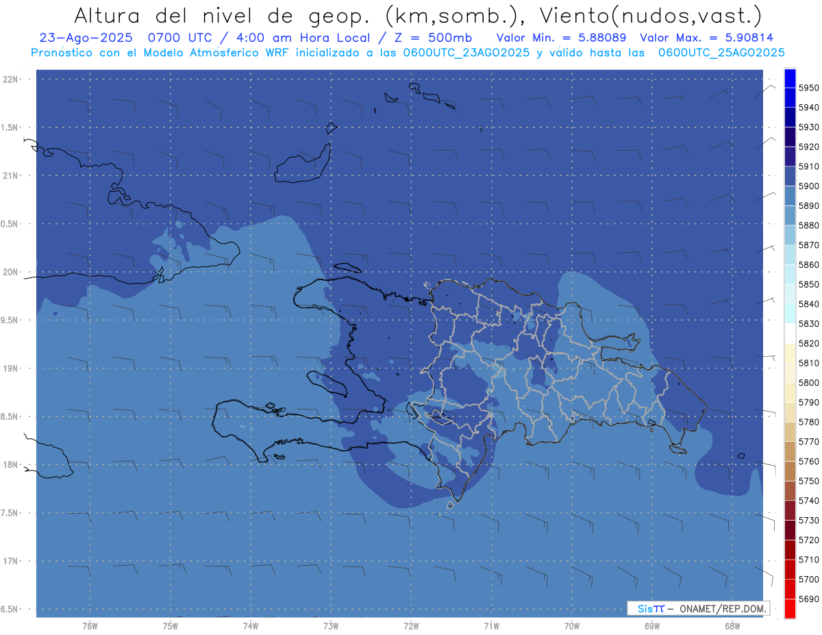Click the '7.5N' latitude label
The width and height of the screenshot is (822, 635).
point(10,512)
